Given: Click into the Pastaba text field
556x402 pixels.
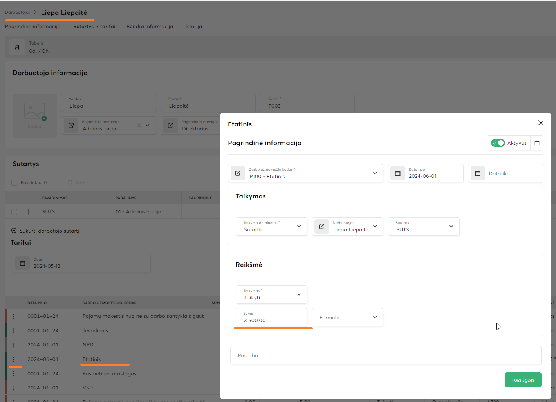Looking at the screenshot, I should tap(385, 355).
